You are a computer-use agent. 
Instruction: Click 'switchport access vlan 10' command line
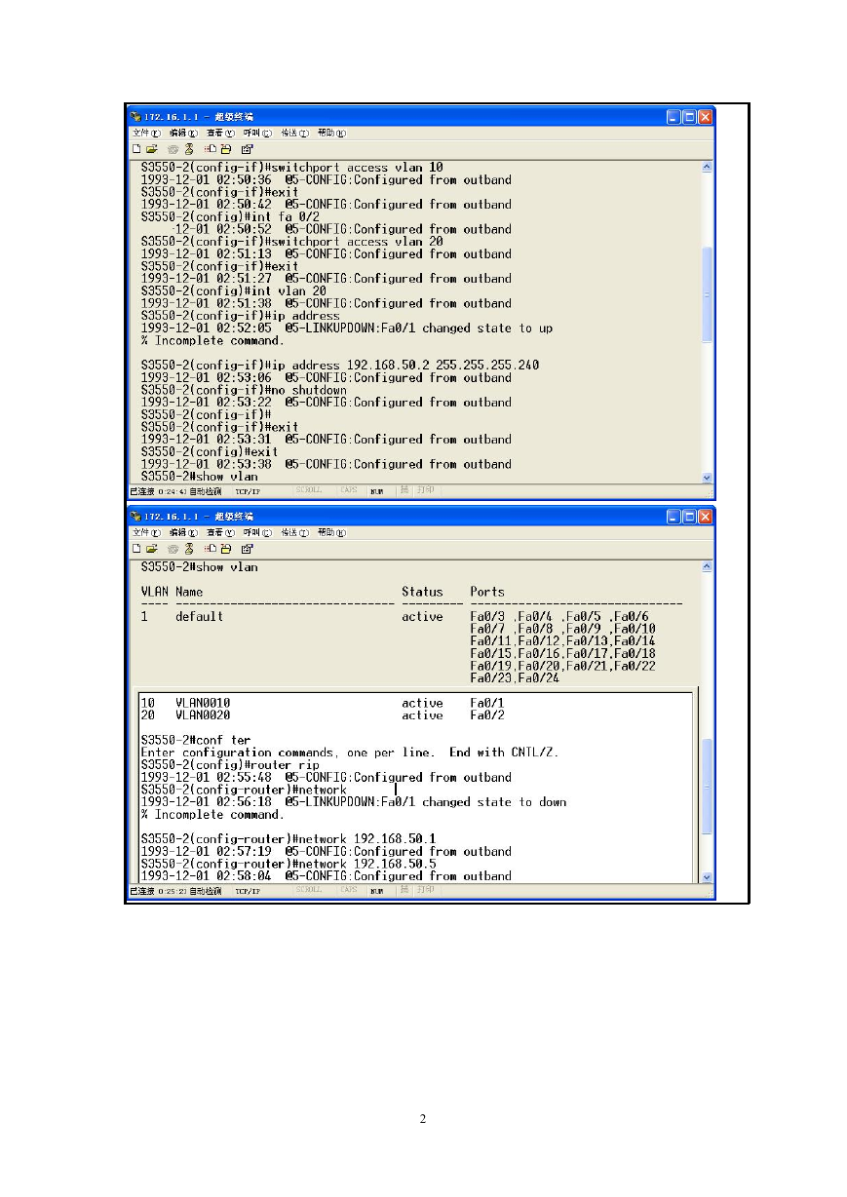click(x=291, y=168)
